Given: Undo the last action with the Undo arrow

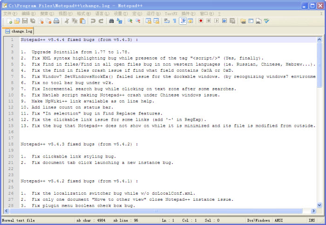Looking at the screenshot, I should 93,21.
